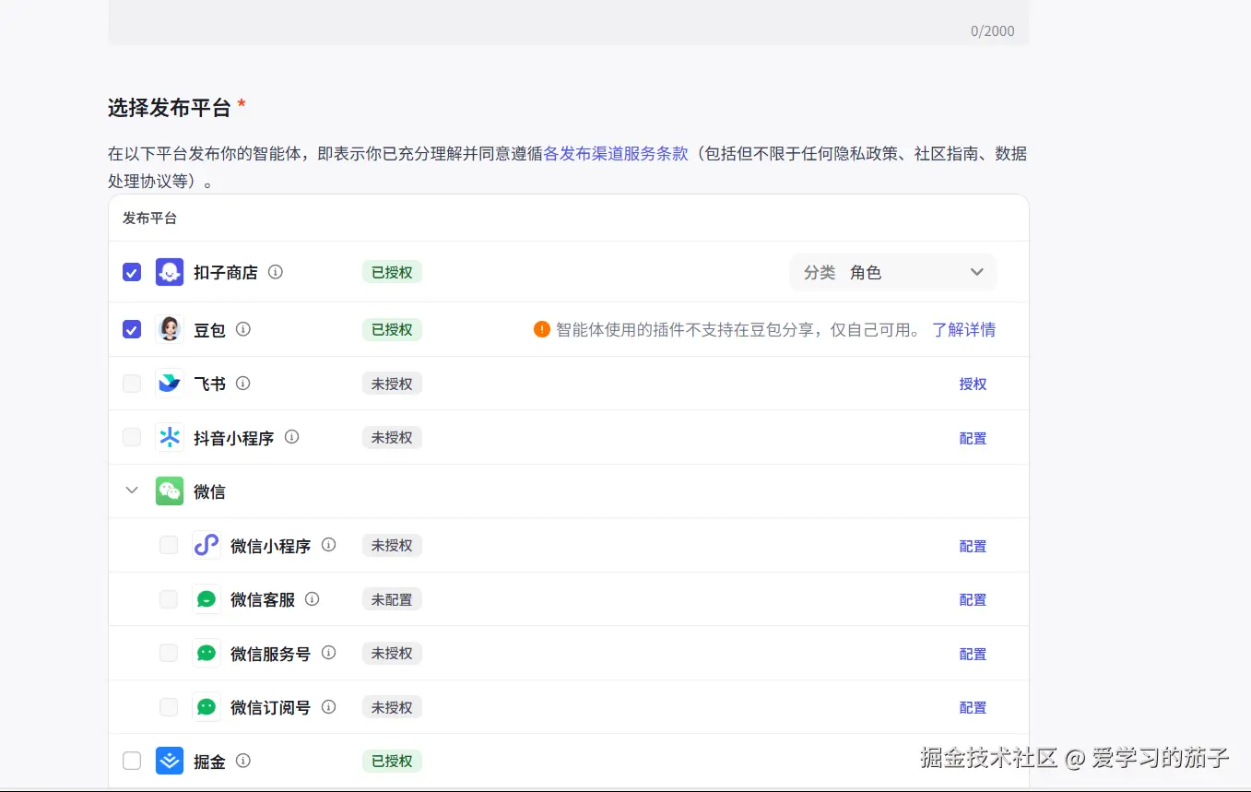The height and width of the screenshot is (792, 1251).
Task: Click the info icon next to 微信客服
Action: [x=312, y=598]
